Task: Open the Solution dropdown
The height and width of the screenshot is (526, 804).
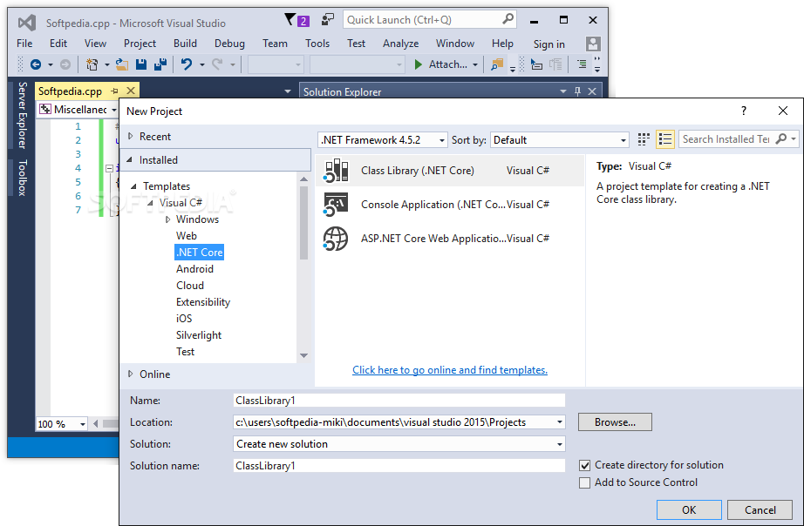Action: [x=399, y=444]
